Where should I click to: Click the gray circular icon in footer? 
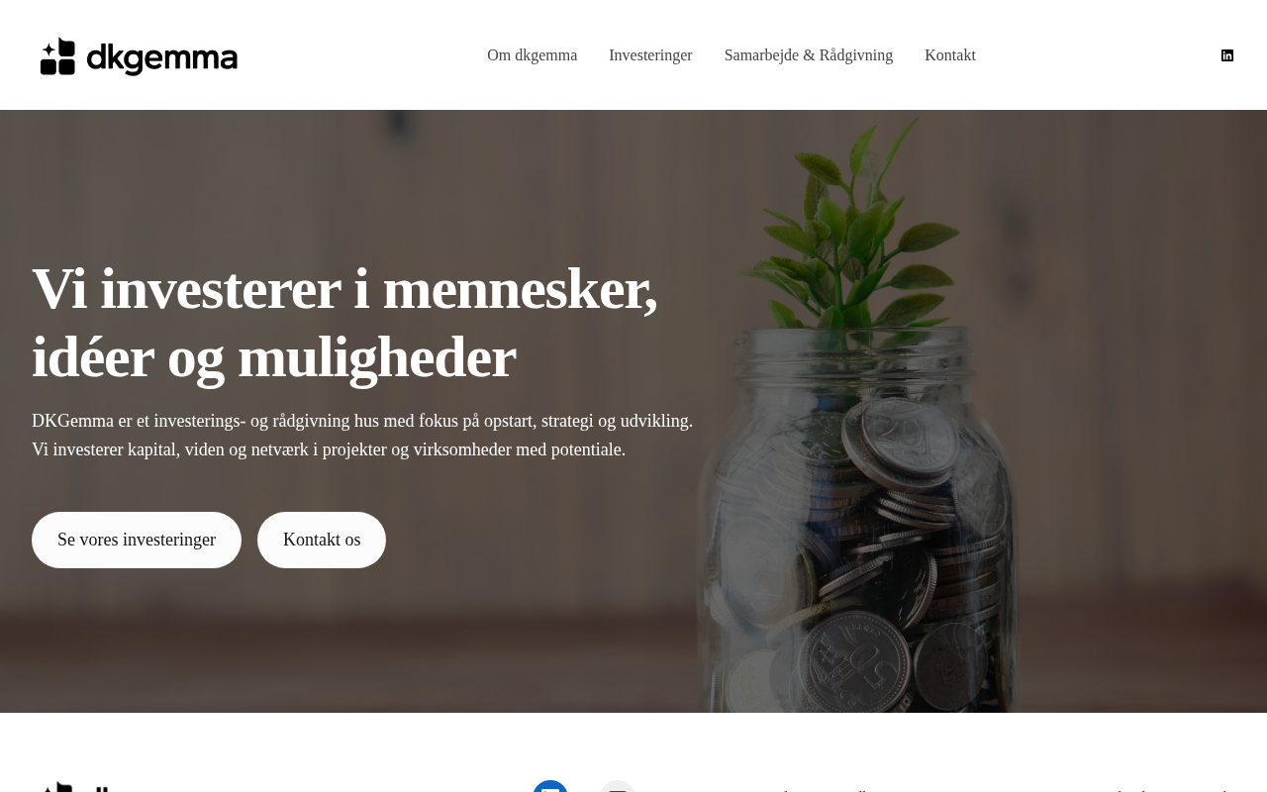[618, 787]
